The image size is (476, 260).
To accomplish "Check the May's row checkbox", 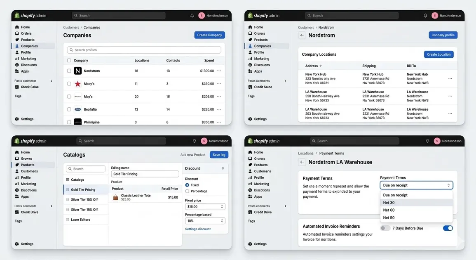I will click(69, 97).
